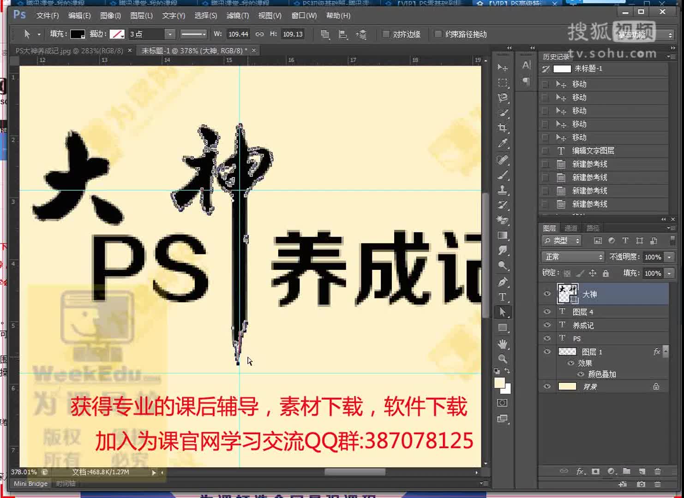Select the Rectangle shape tool
The image size is (684, 498).
click(503, 328)
